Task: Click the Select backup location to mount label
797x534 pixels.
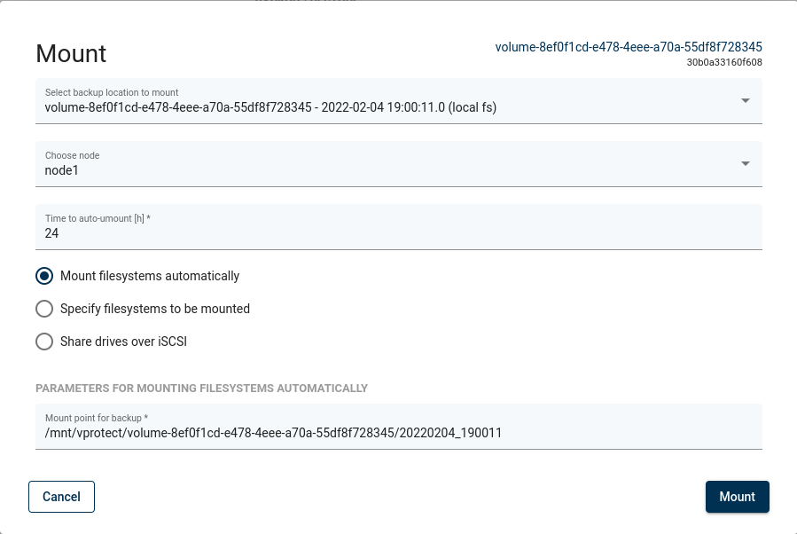Action: 112,92
